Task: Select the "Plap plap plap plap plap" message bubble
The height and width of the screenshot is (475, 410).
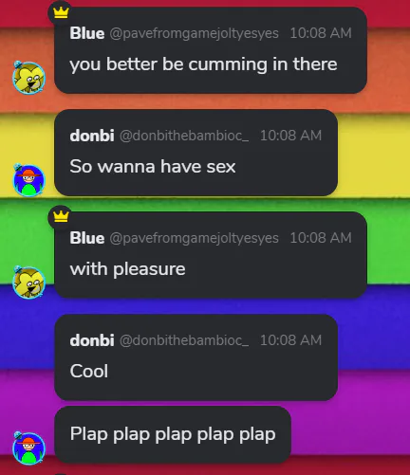Action: click(173, 434)
